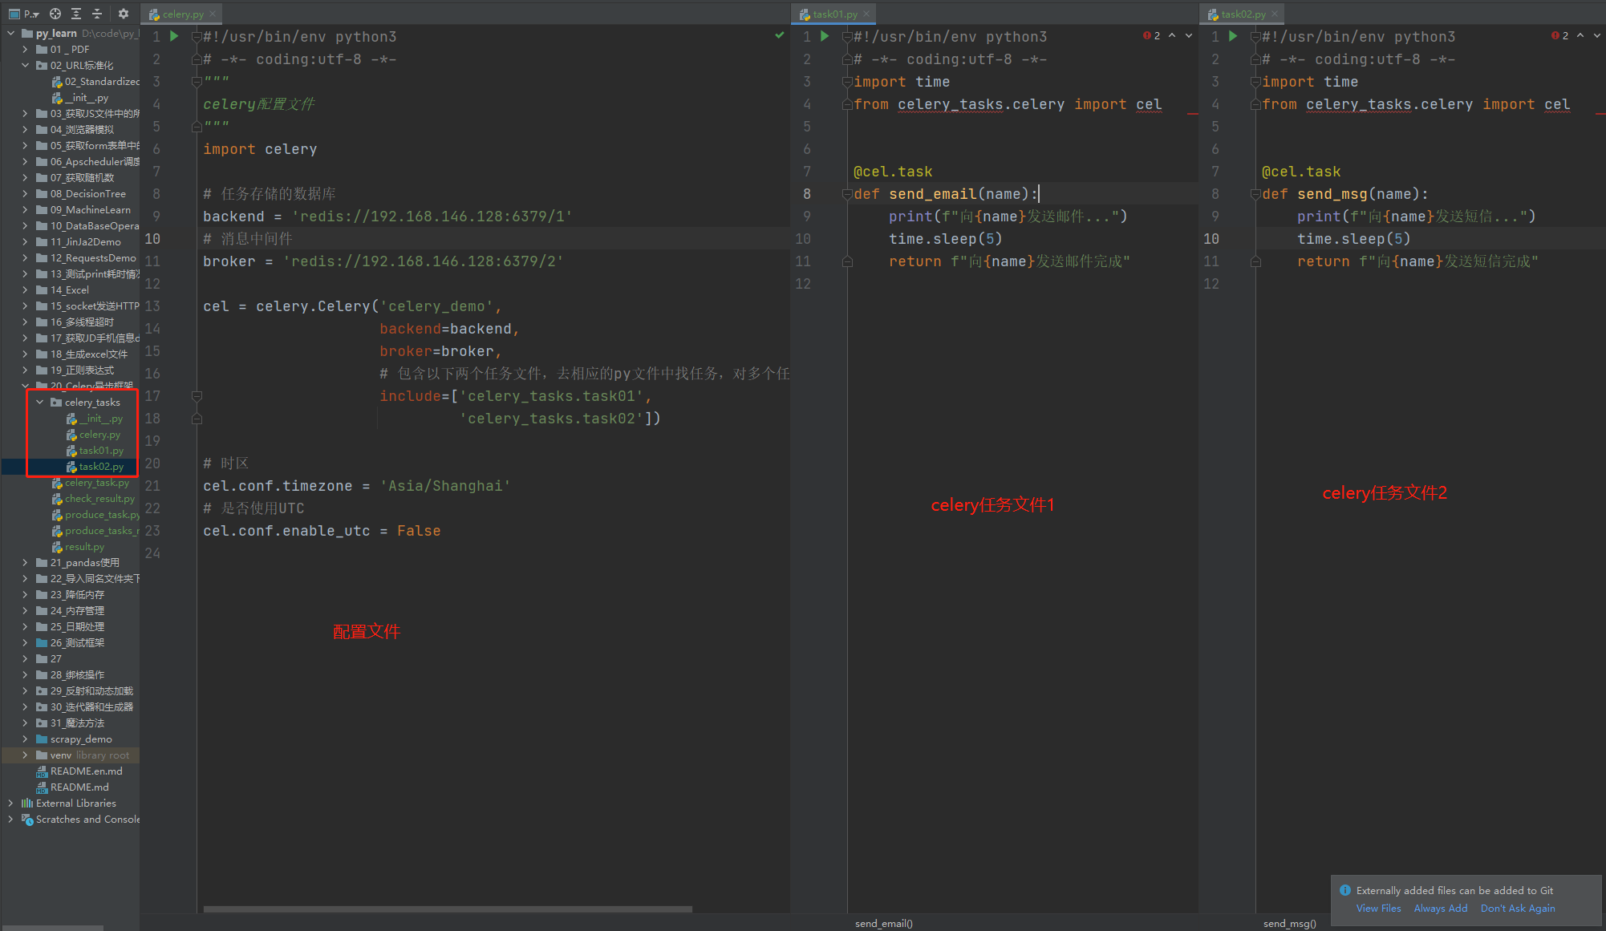The width and height of the screenshot is (1606, 931).
Task: Open README.en.md in project tree
Action: point(86,771)
